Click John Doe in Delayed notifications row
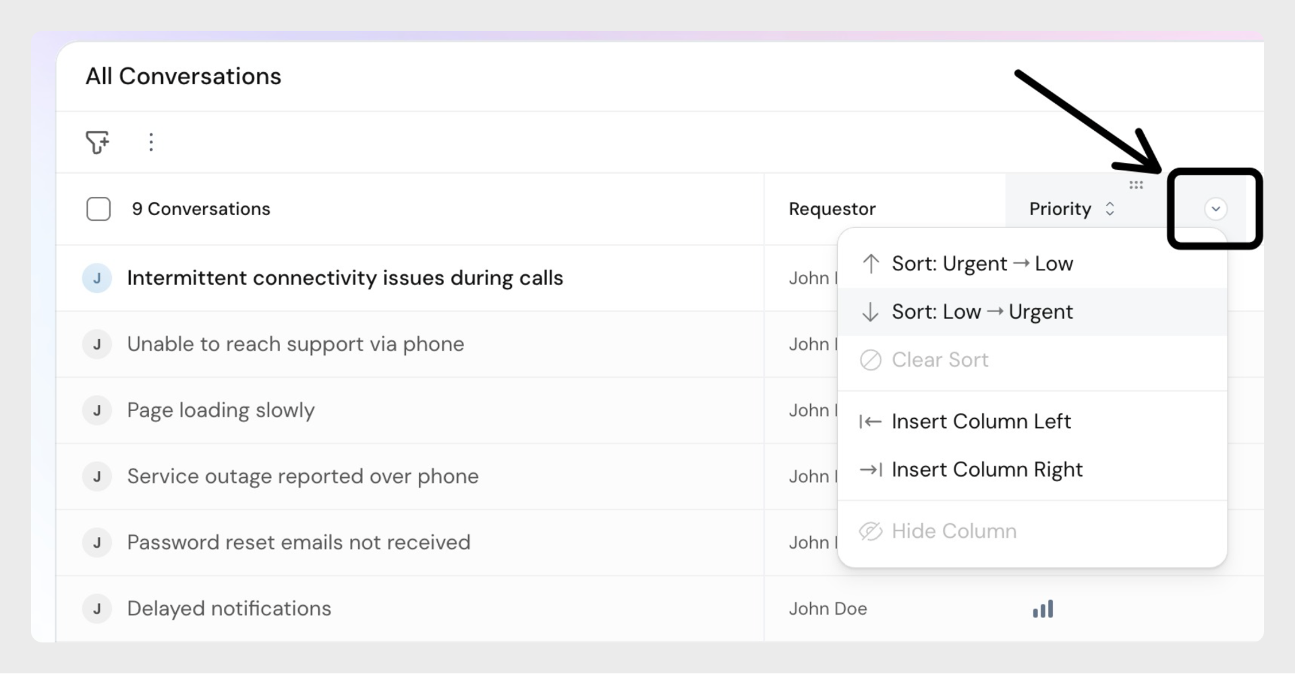This screenshot has width=1295, height=674. tap(828, 609)
